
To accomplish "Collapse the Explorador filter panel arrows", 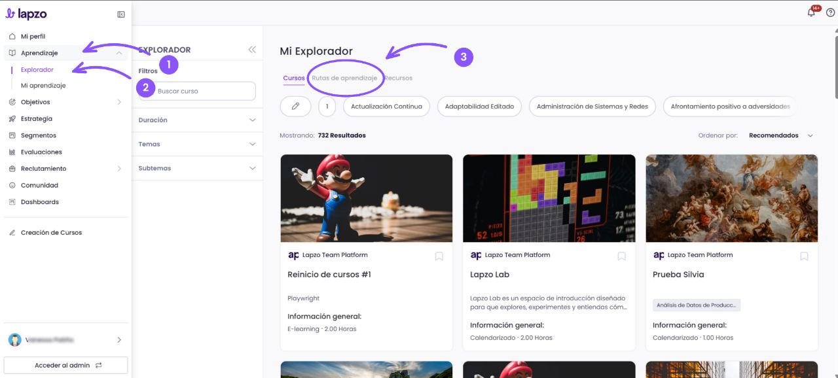I will [x=252, y=50].
